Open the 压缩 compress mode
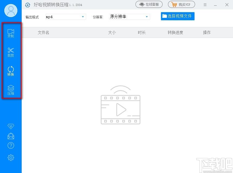Viewport: 233px width, 173px height. pyautogui.click(x=11, y=90)
